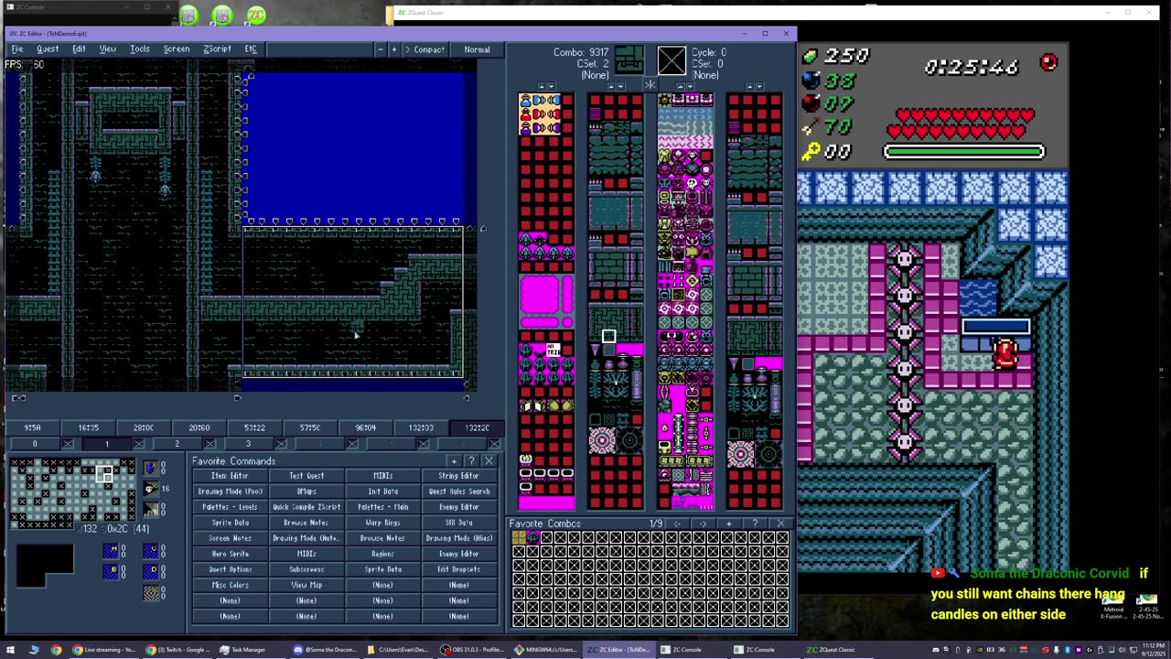This screenshot has height=659, width=1171.
Task: Toggle visibility checkbox for layer 4
Action: [352, 444]
